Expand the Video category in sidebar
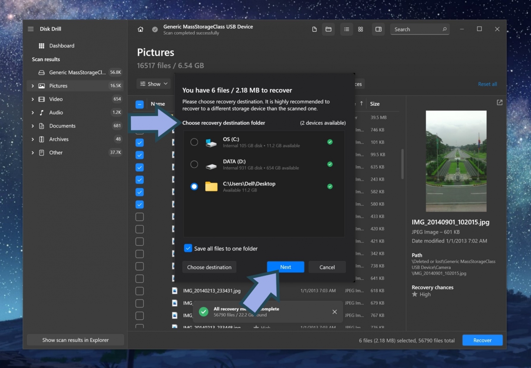 pos(33,99)
